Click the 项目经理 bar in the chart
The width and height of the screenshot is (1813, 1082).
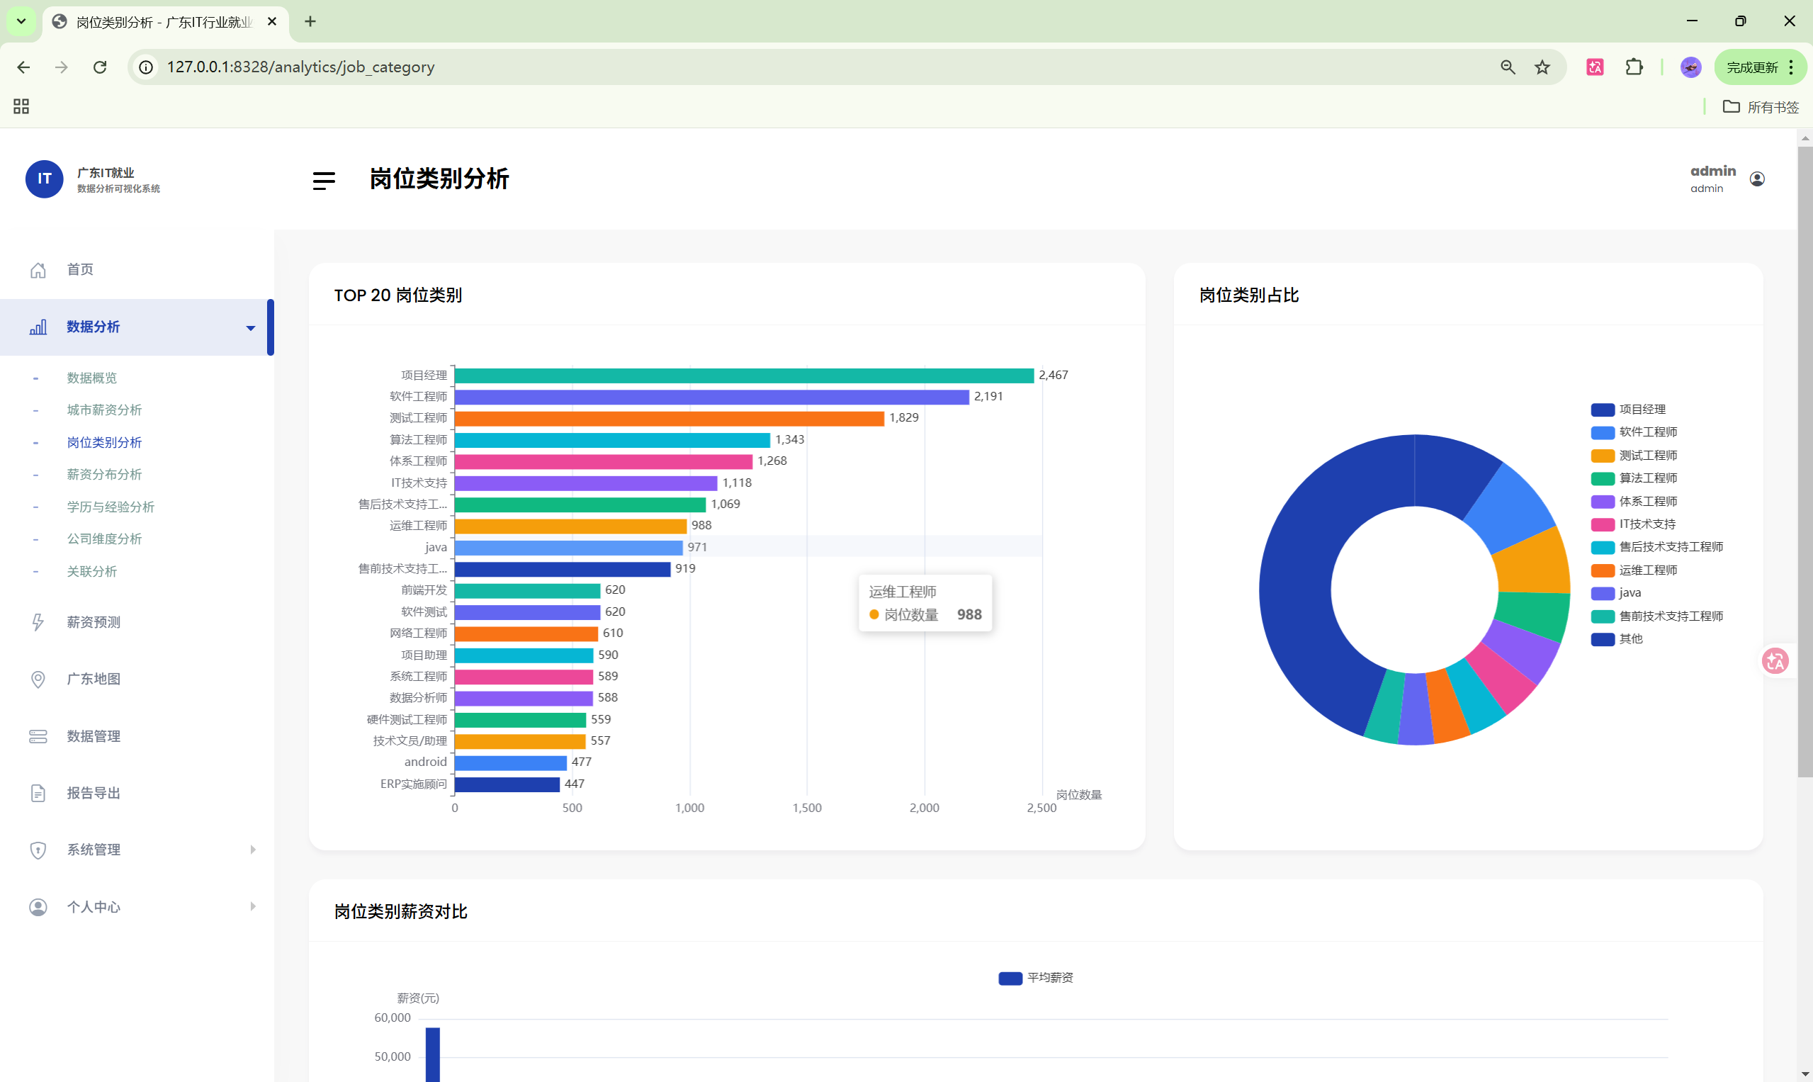pos(744,376)
